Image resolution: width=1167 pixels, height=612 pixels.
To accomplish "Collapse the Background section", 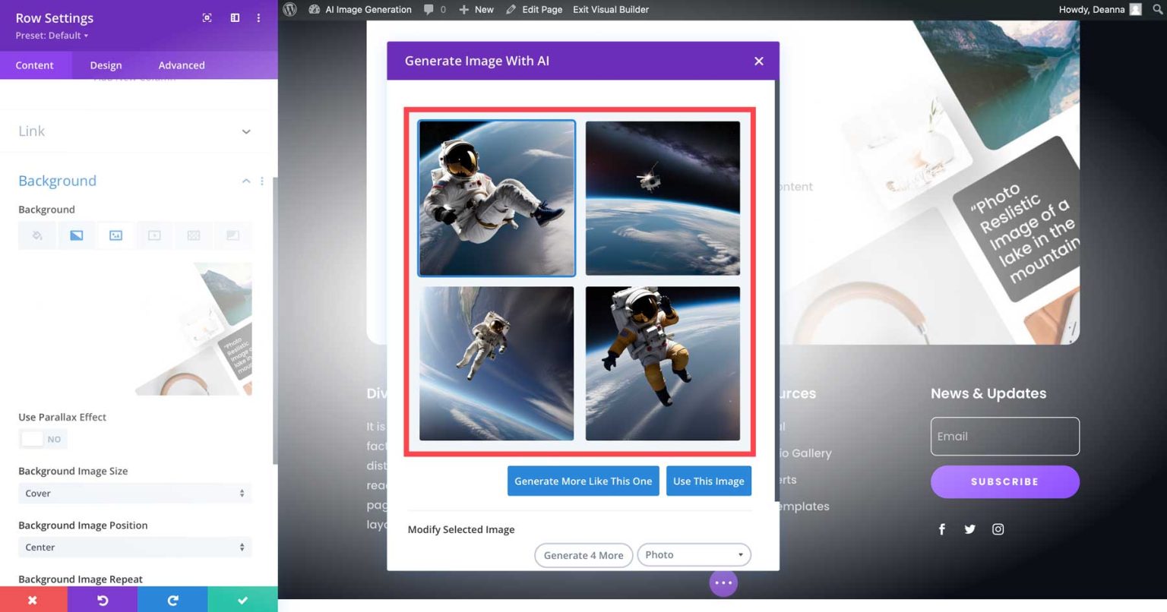I will coord(245,181).
